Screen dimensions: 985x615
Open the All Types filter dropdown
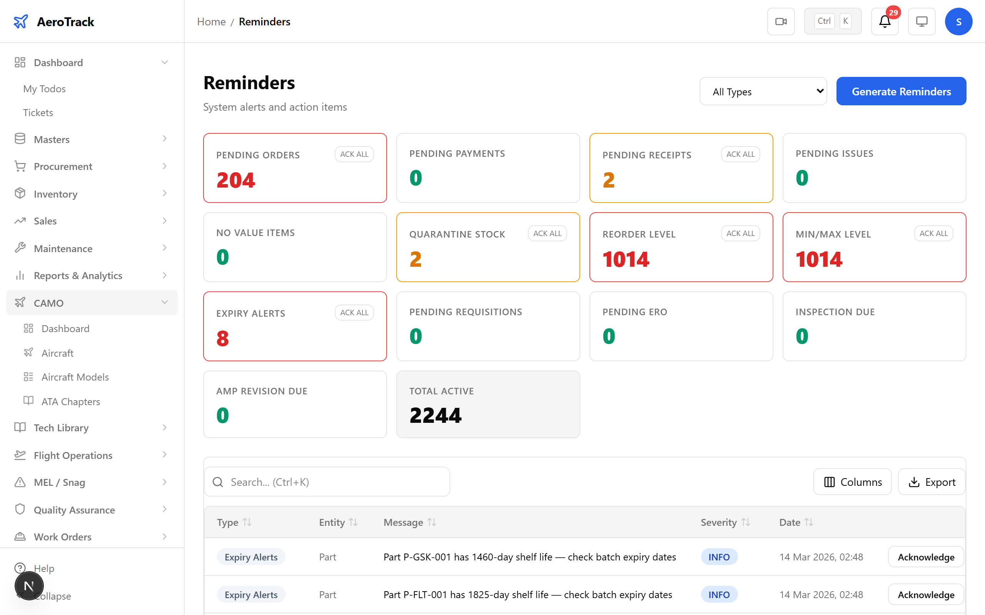point(763,91)
